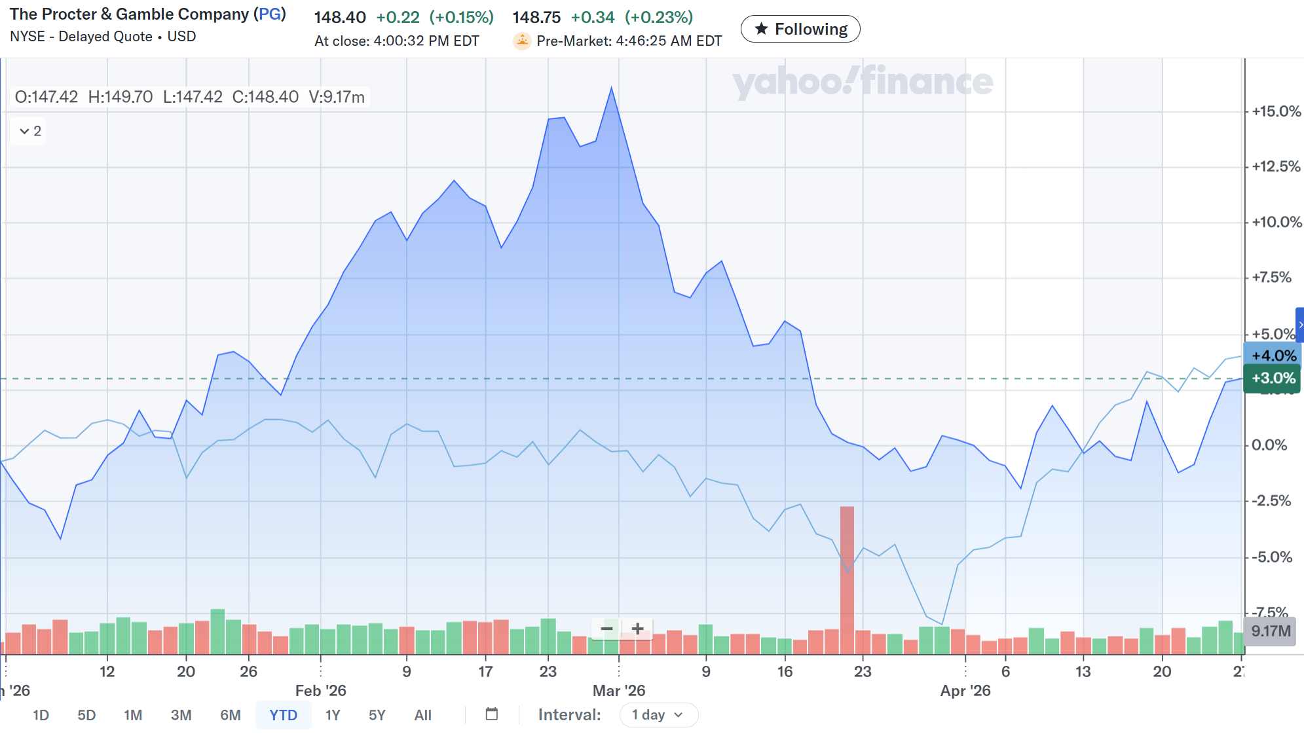Click the pre-market sunrise icon
1304x734 pixels.
pos(522,41)
